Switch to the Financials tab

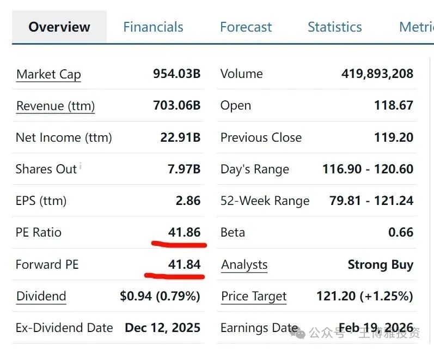153,27
